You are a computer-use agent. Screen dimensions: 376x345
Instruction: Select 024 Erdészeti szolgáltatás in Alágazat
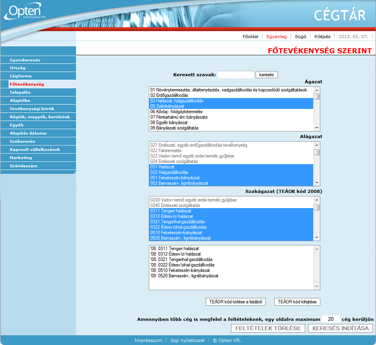click(231, 161)
